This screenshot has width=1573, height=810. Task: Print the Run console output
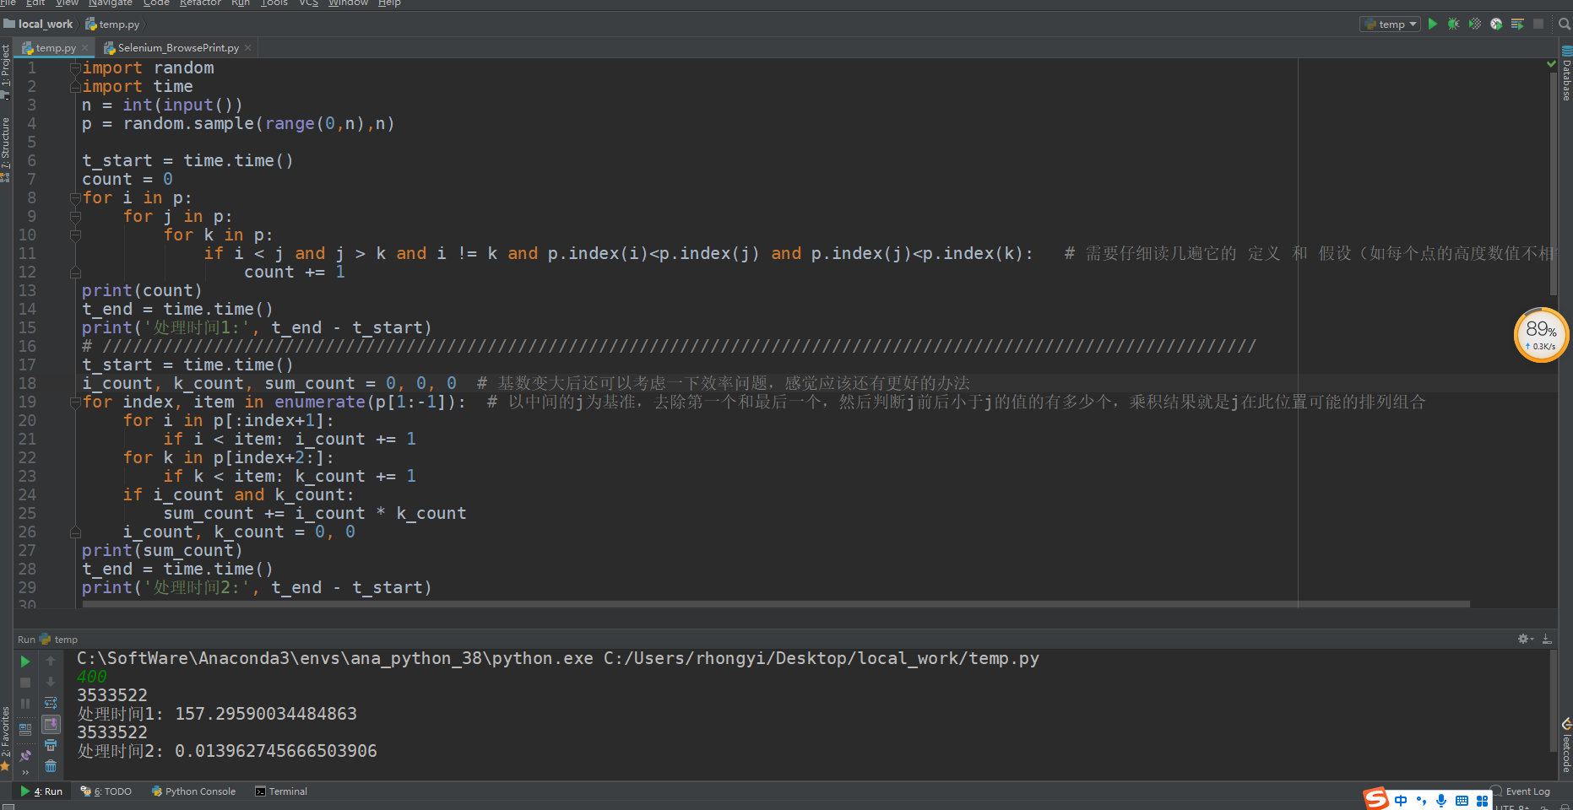pos(51,746)
